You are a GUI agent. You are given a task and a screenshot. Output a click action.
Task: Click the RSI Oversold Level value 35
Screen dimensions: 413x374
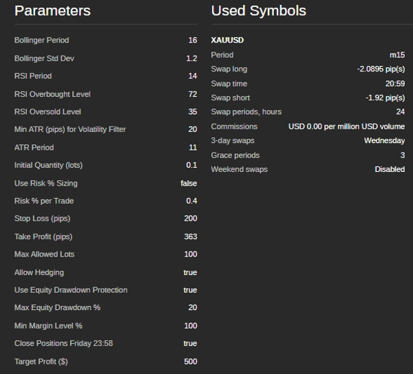[192, 112]
